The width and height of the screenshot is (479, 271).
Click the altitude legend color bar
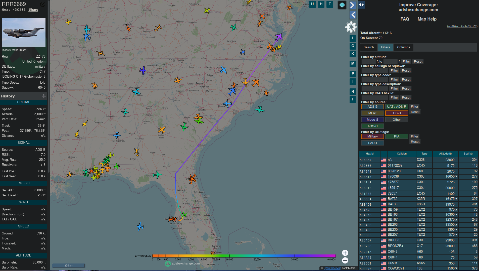[244, 256]
